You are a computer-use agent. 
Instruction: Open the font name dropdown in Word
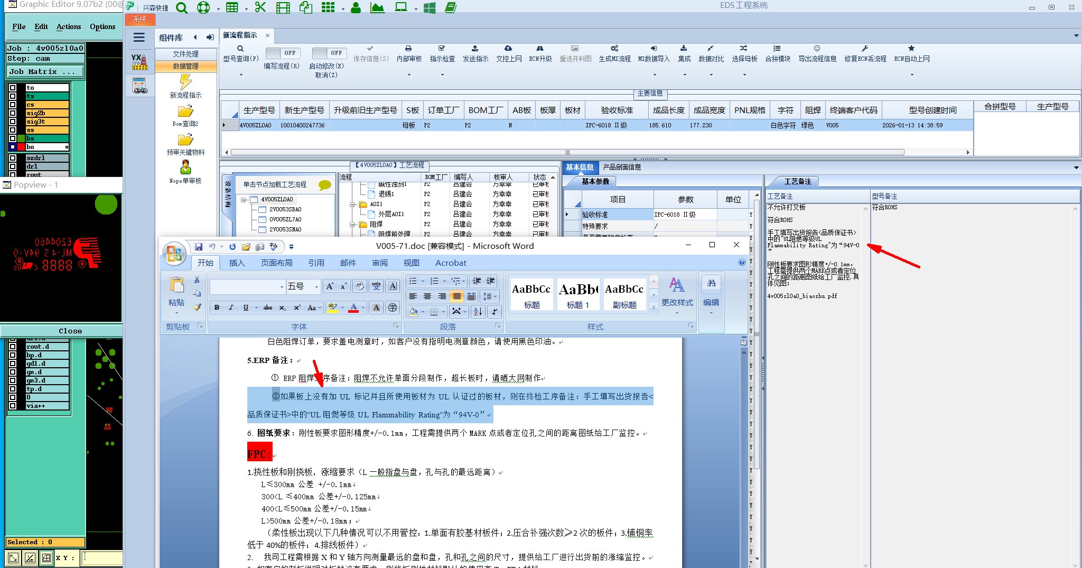[282, 286]
